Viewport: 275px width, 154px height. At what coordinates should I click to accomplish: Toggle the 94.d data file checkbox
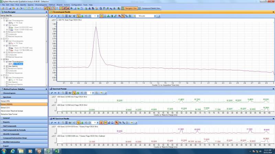[x=4, y=59]
